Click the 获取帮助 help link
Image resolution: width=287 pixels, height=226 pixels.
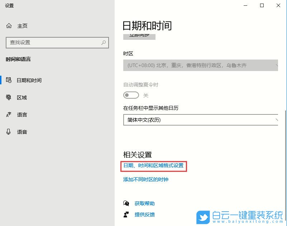144,203
